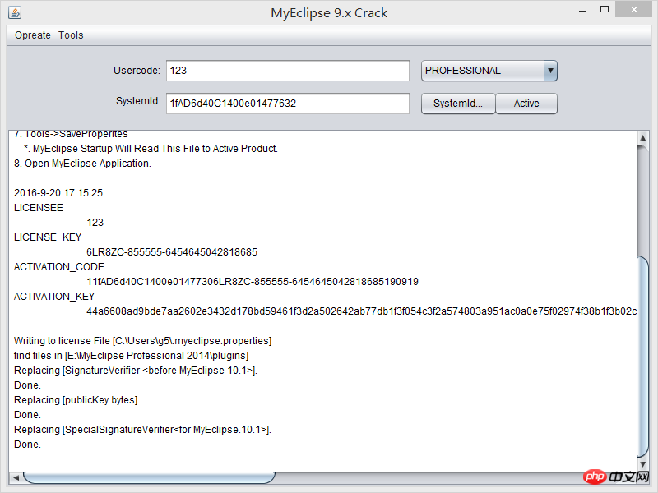Click the combo box dropdown arrow button

coord(550,71)
